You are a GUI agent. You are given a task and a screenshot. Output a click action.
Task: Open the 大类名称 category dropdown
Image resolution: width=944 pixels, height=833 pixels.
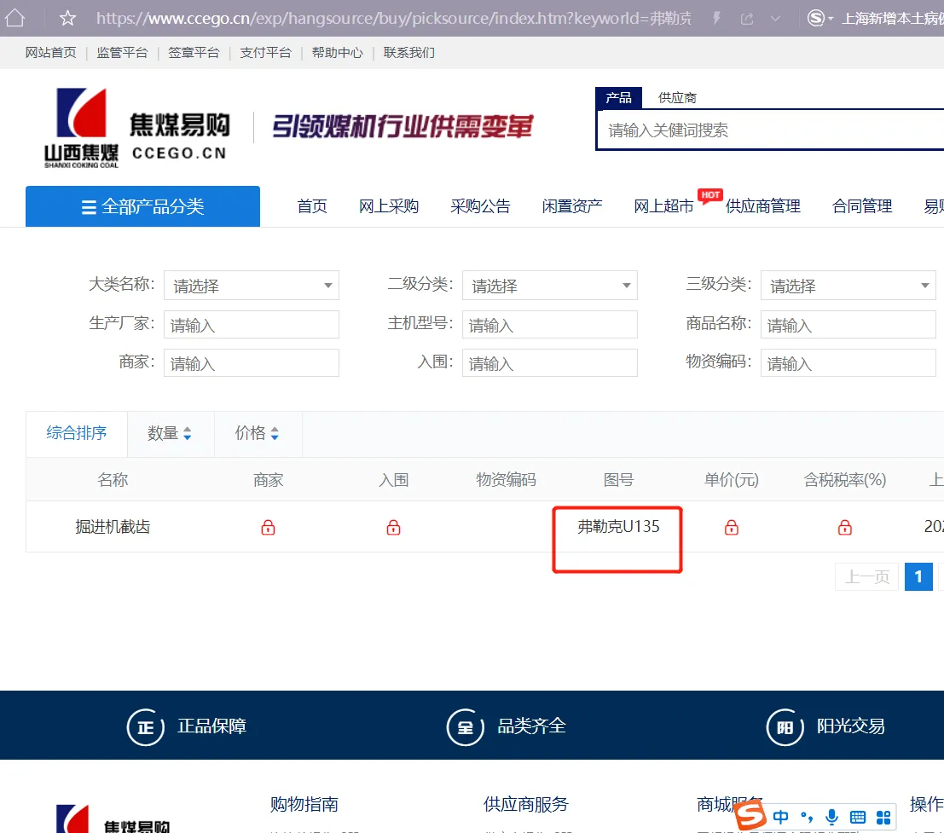pos(251,285)
